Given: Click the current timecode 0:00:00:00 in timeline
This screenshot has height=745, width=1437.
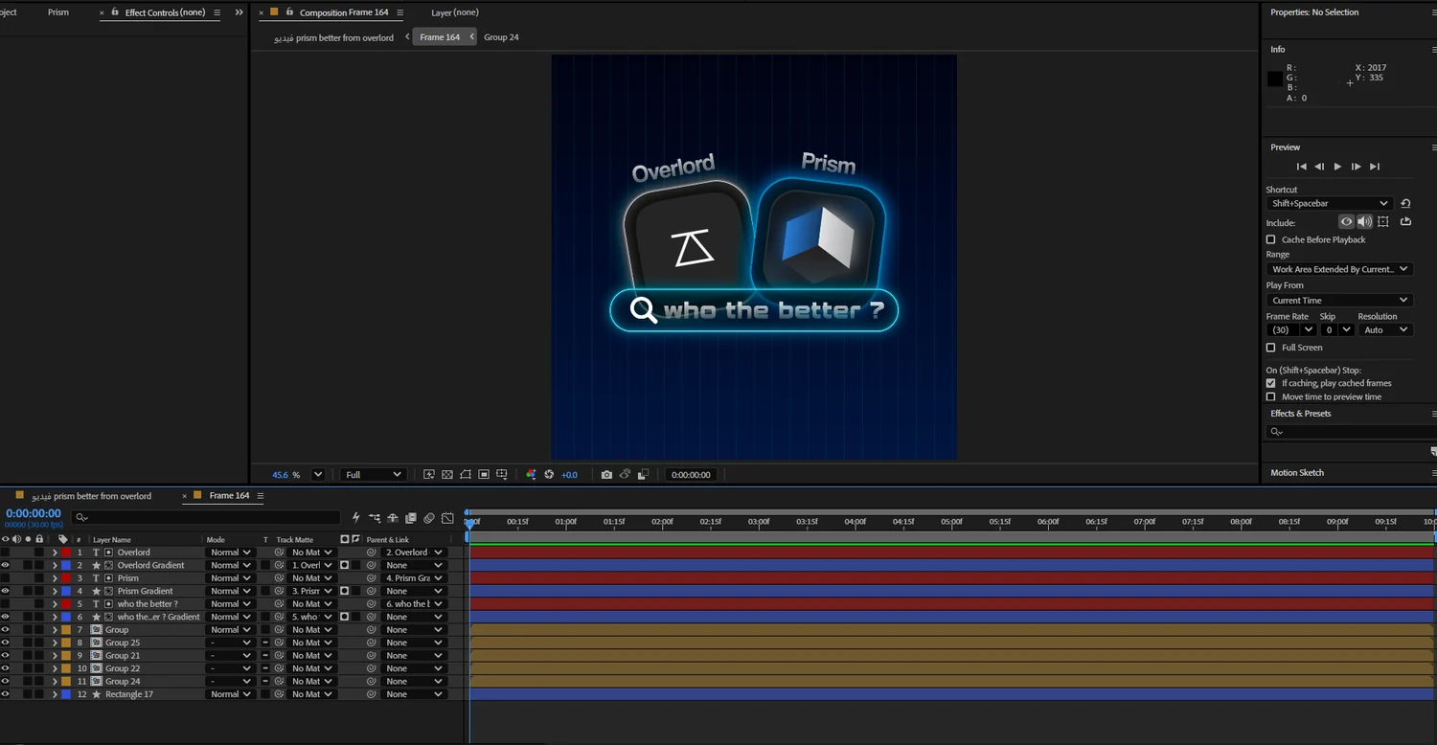Looking at the screenshot, I should [34, 513].
